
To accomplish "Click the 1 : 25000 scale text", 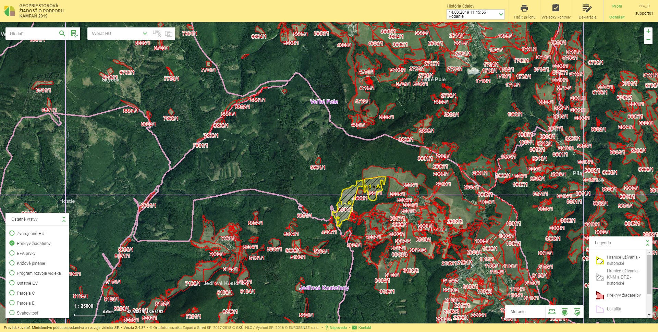I will click(x=84, y=306).
